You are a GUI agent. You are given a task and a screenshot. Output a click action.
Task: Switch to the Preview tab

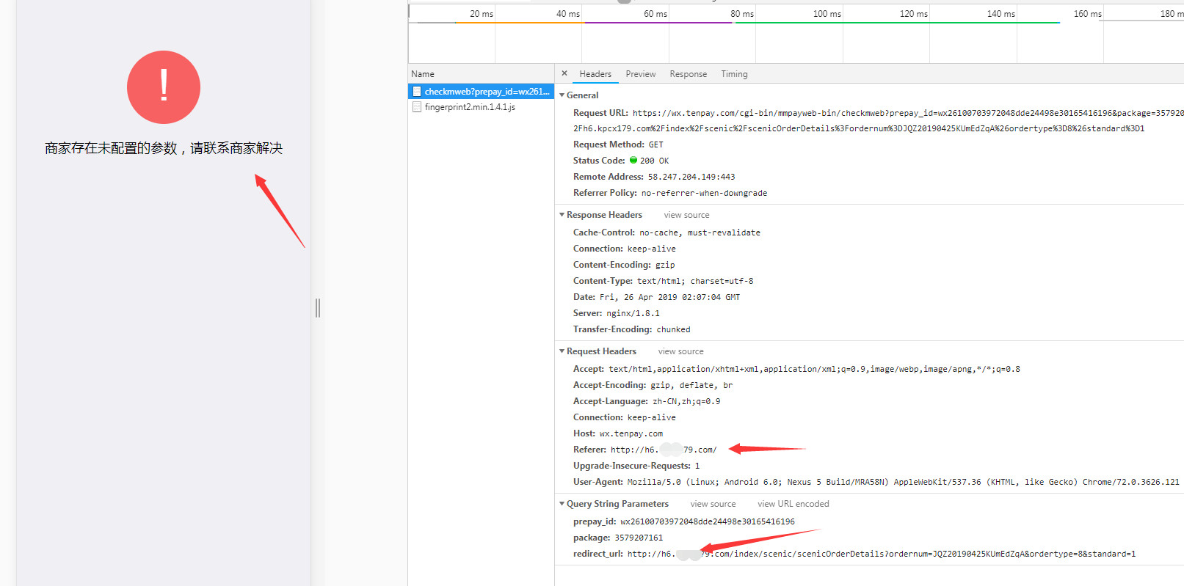tap(640, 74)
